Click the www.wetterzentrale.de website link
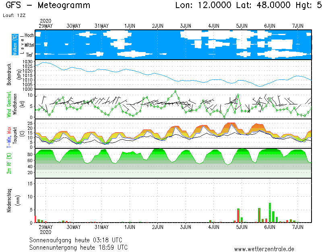322x252 pixels. click(264, 249)
